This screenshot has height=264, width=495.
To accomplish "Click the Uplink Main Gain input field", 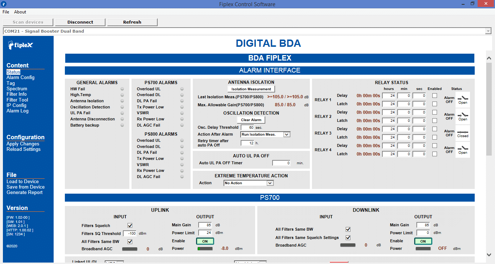I will tap(205, 225).
